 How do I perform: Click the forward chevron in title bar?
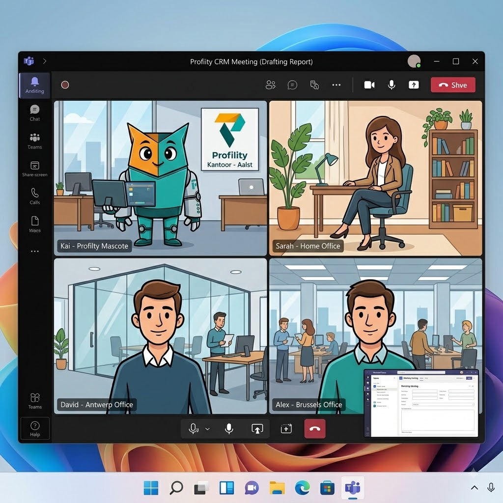point(45,61)
